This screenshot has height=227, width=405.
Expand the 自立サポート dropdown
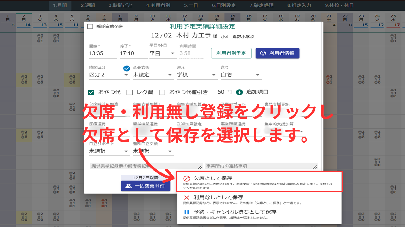coord(109,151)
